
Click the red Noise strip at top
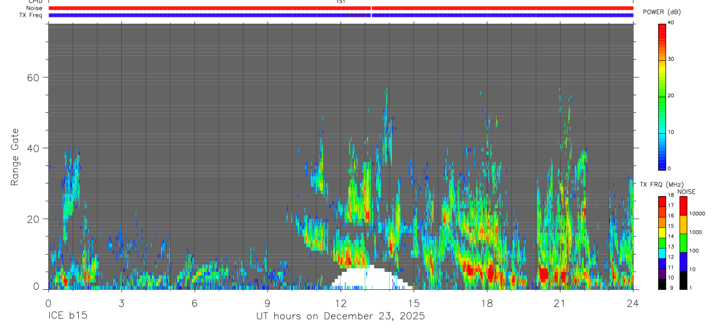pos(341,8)
